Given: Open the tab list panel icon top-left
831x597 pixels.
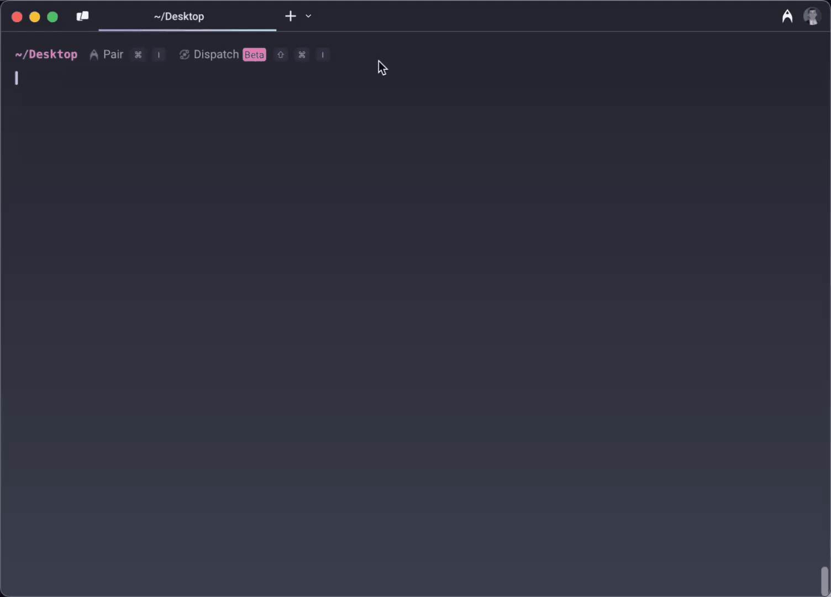Looking at the screenshot, I should coord(82,16).
